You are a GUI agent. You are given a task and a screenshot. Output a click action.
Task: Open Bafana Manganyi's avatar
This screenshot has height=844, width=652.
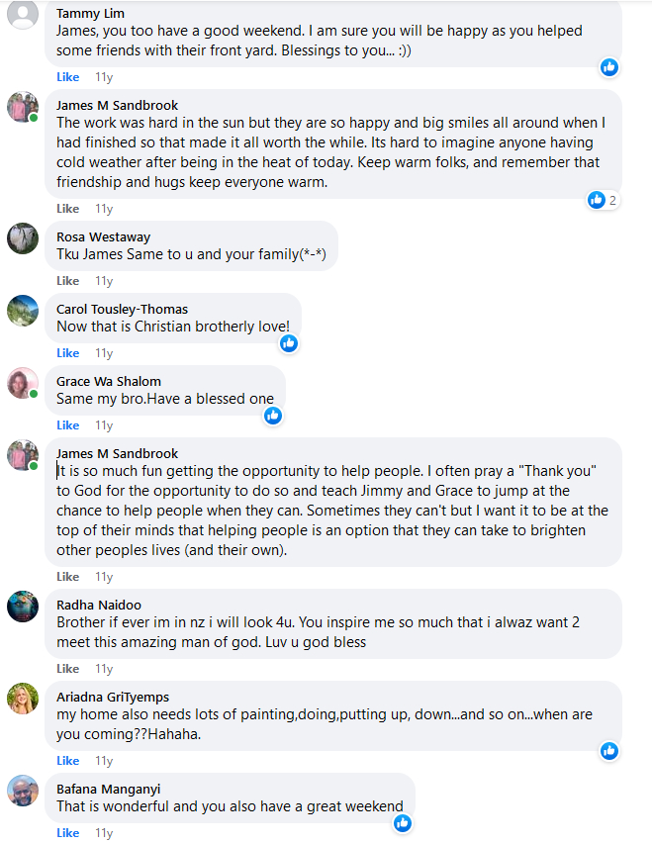pyautogui.click(x=23, y=791)
